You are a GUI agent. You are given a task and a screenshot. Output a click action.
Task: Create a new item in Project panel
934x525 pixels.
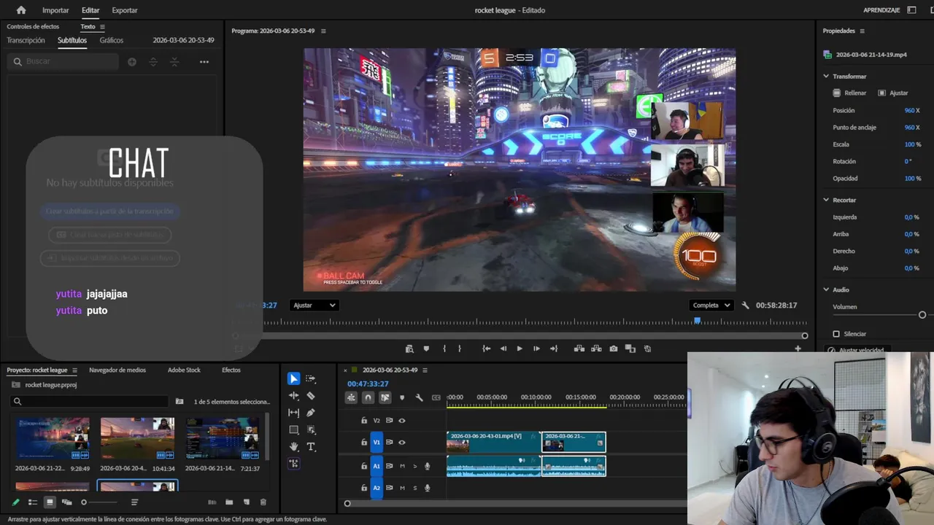coord(246,502)
